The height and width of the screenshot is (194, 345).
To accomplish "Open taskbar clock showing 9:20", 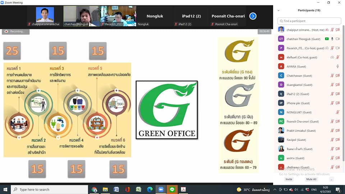I will 326,189.
